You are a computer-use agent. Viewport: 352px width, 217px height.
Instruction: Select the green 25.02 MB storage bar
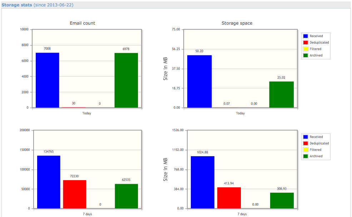click(x=282, y=94)
